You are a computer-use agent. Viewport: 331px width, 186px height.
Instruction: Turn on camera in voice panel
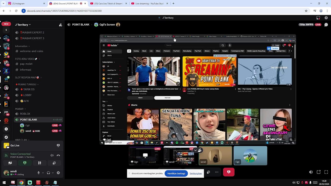click(x=10, y=163)
